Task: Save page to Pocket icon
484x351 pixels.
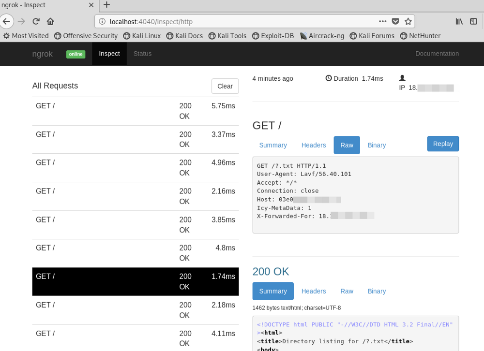Action: [395, 21]
